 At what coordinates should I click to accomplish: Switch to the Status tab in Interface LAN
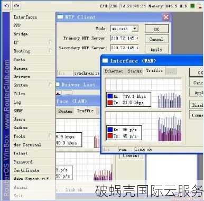pos(65,111)
